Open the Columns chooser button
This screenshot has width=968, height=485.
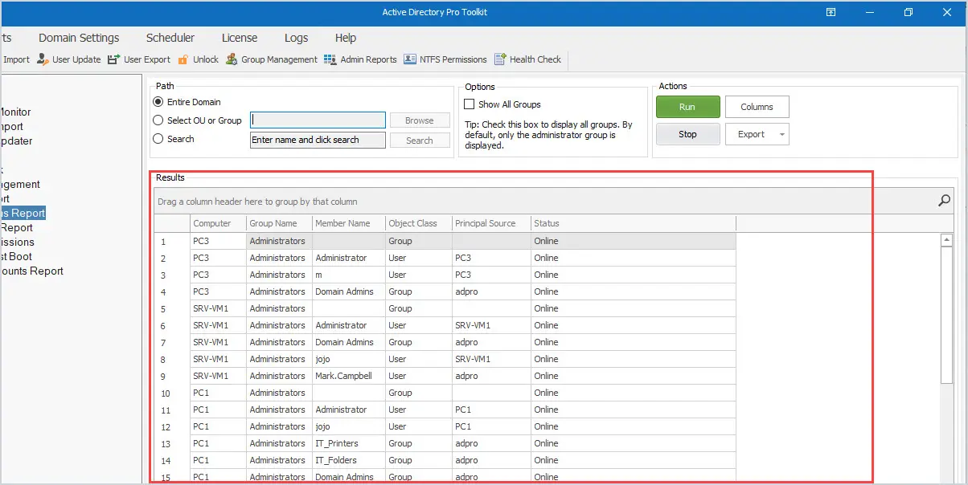(x=757, y=107)
